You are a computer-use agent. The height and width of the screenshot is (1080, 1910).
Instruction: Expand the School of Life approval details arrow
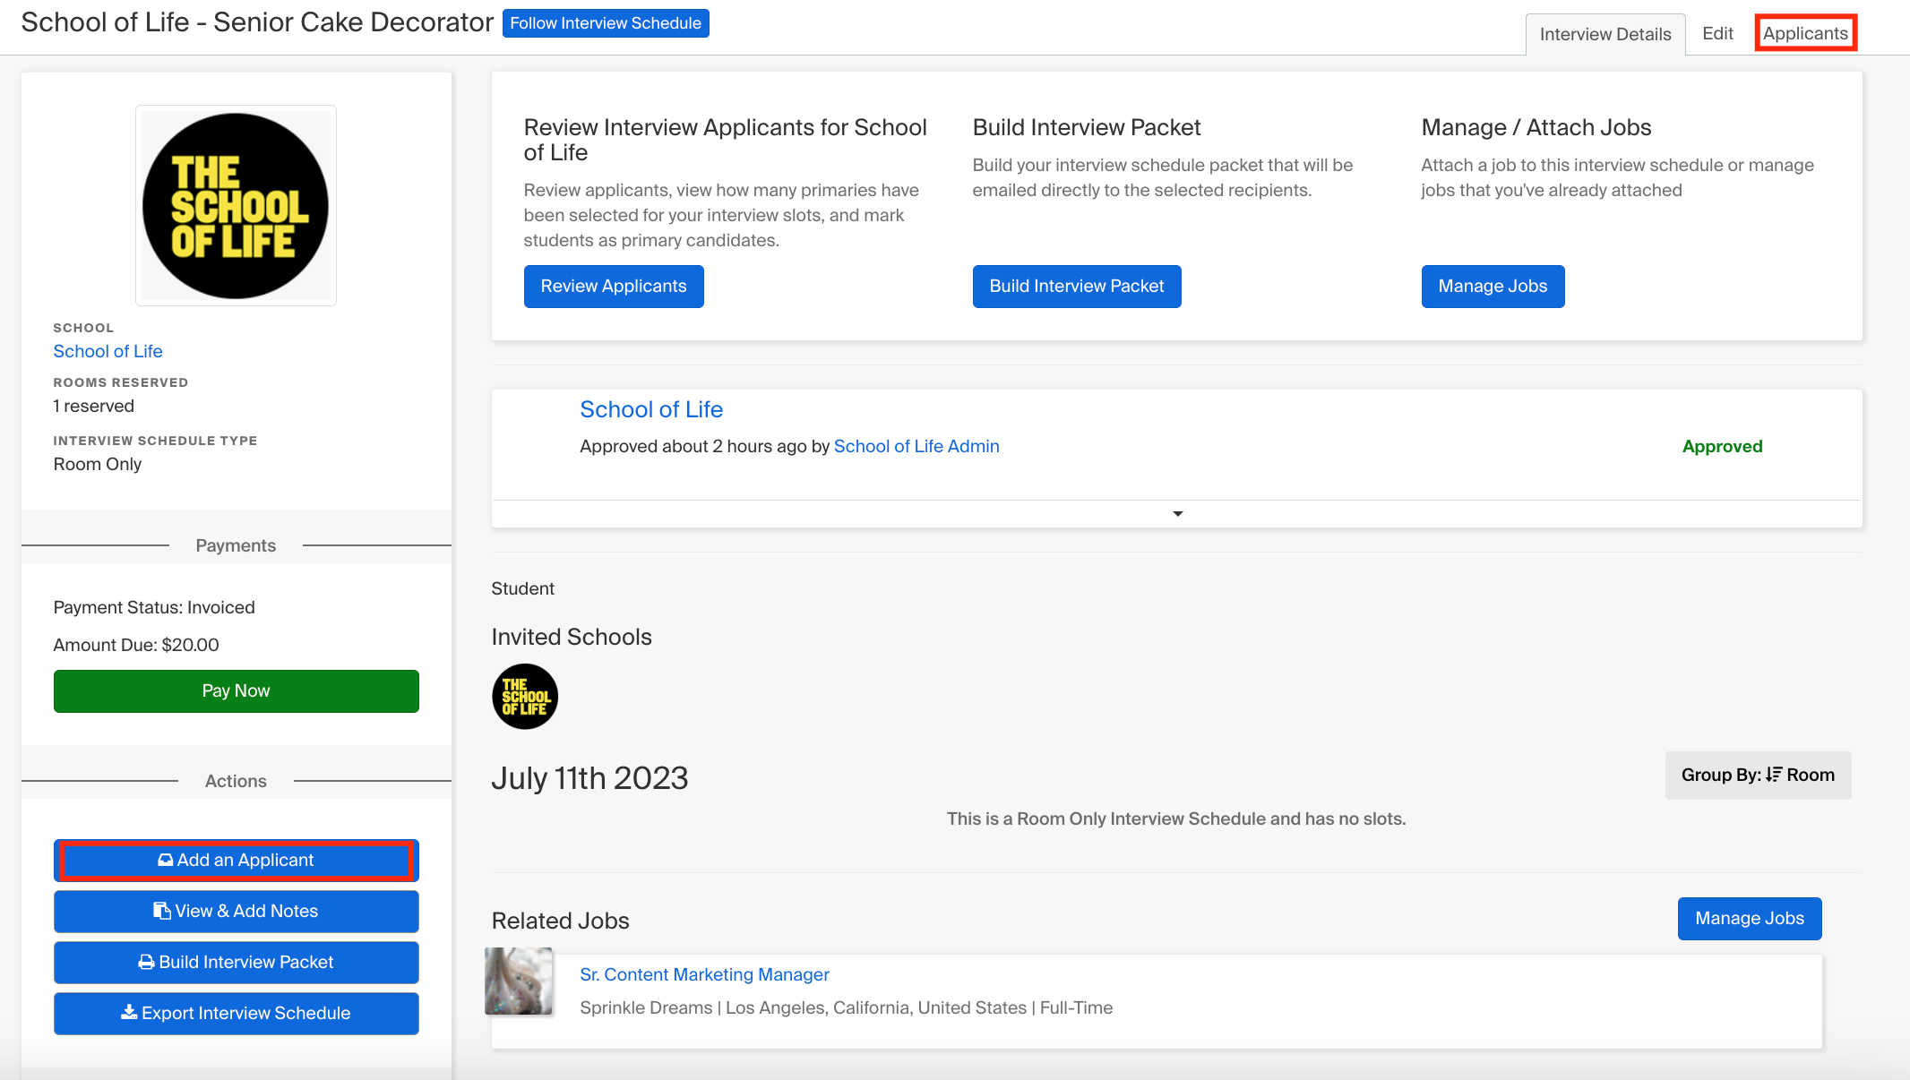1177,514
